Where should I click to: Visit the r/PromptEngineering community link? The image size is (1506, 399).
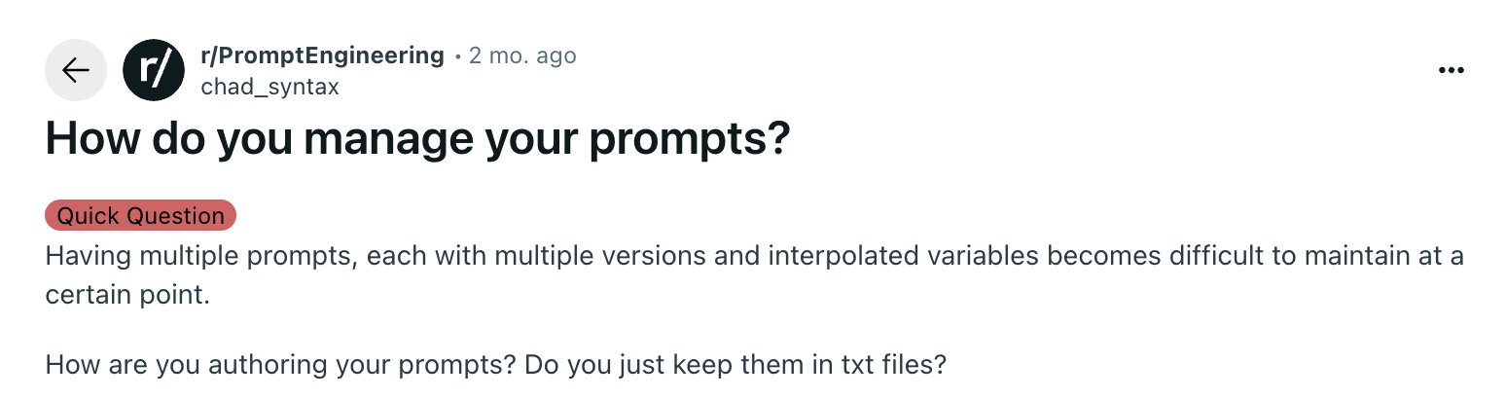pyautogui.click(x=322, y=55)
